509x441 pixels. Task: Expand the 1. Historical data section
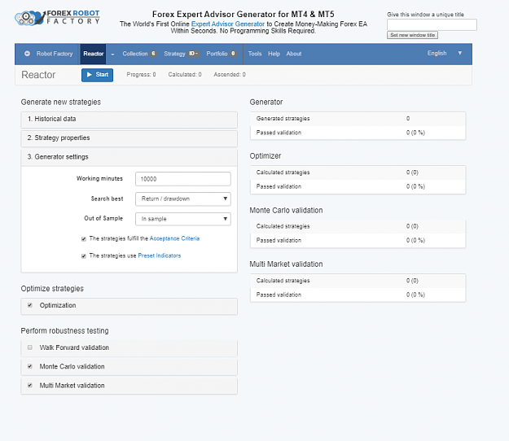(129, 120)
